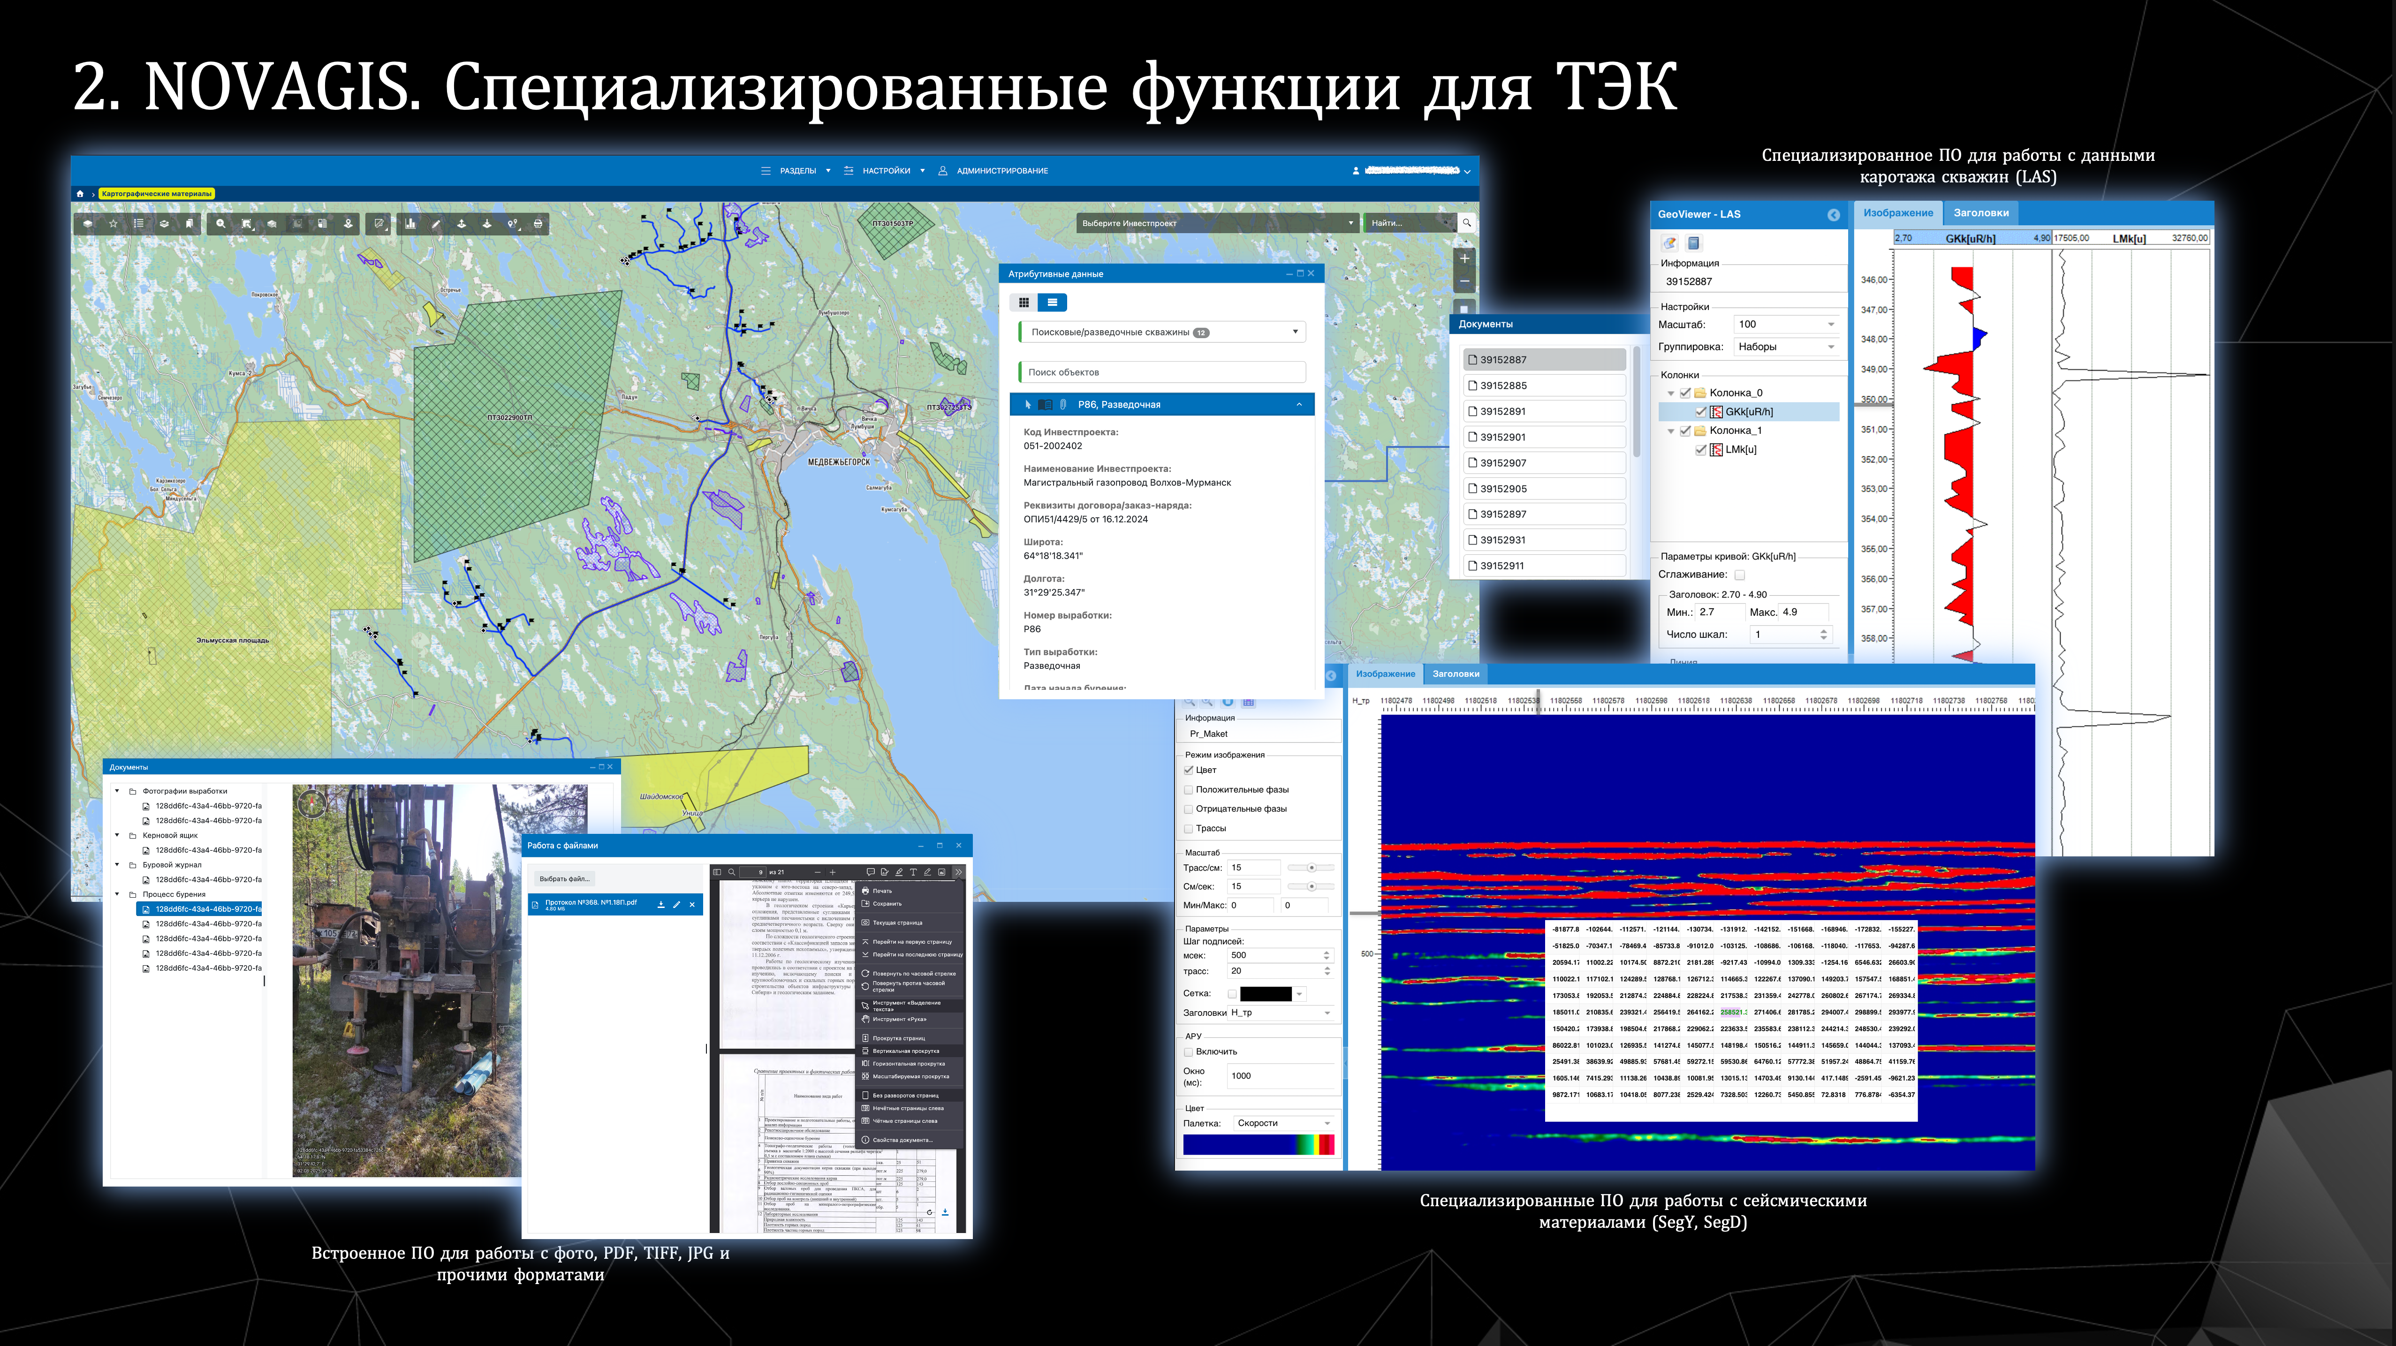Zoom in the map with plus button
The image size is (2396, 1346).
(x=1464, y=258)
